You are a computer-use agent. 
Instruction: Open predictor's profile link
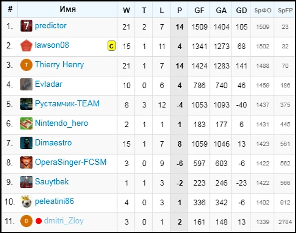coord(51,26)
